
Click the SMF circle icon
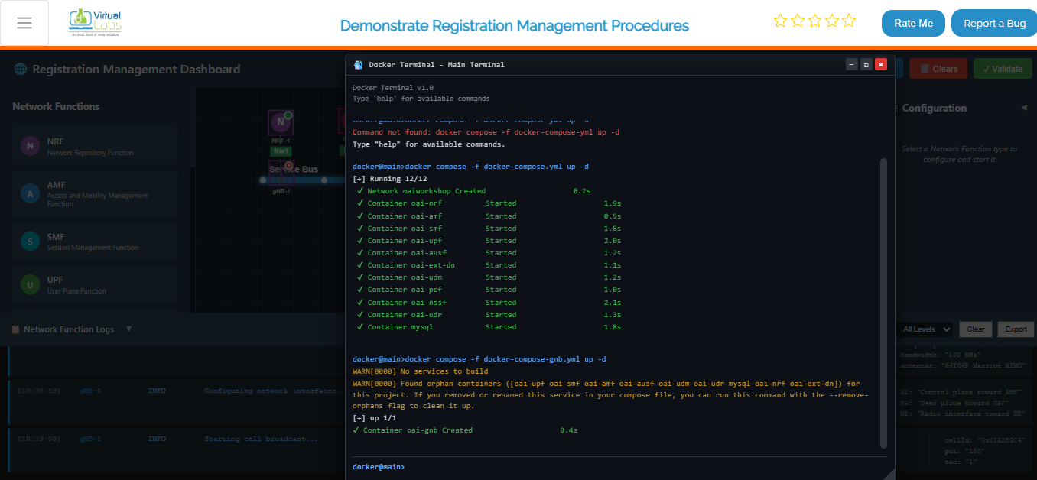click(x=30, y=242)
